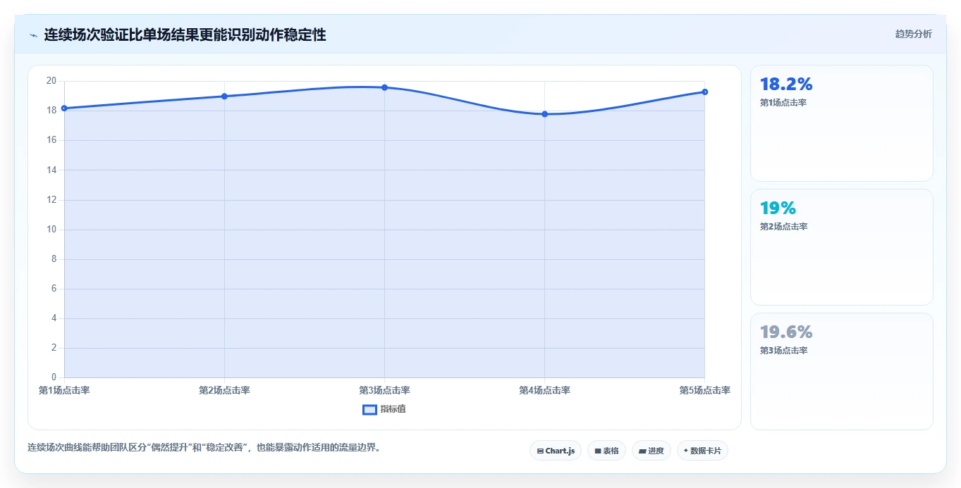Select the 表格 tag pill
The image size is (961, 488).
(x=606, y=451)
